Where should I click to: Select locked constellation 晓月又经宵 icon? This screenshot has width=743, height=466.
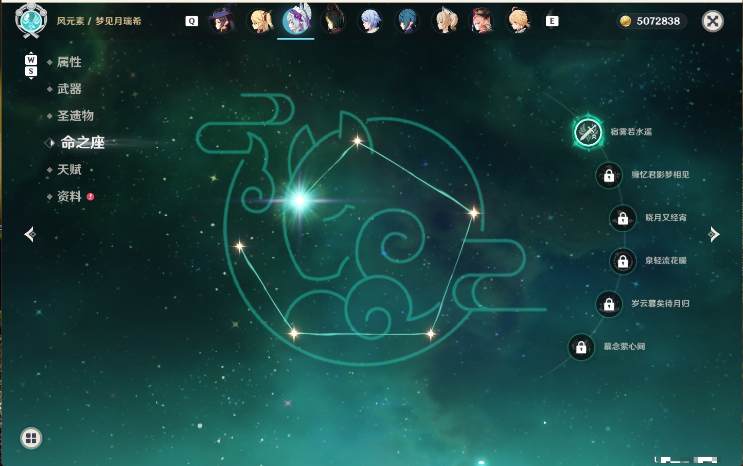point(623,218)
